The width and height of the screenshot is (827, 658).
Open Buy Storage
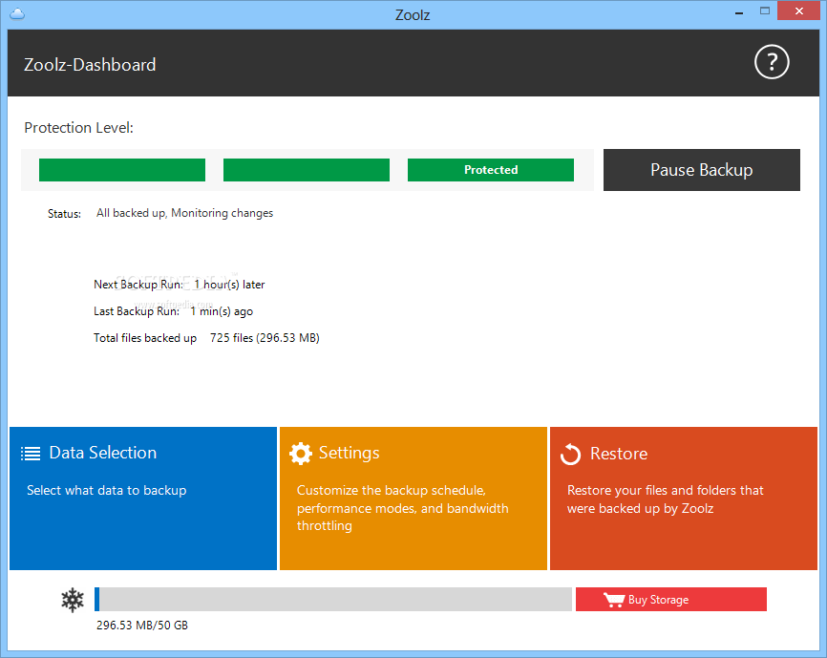pyautogui.click(x=671, y=600)
